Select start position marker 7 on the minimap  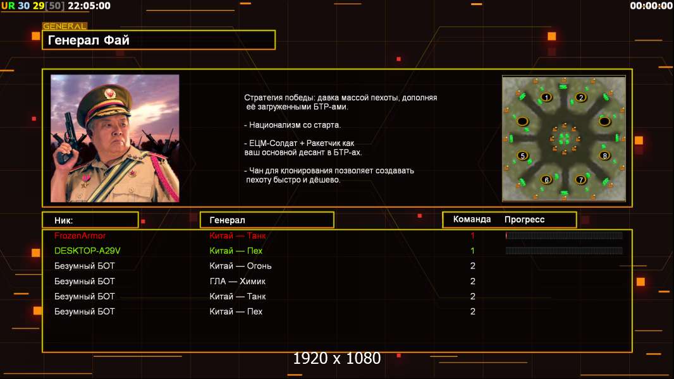[x=580, y=180]
